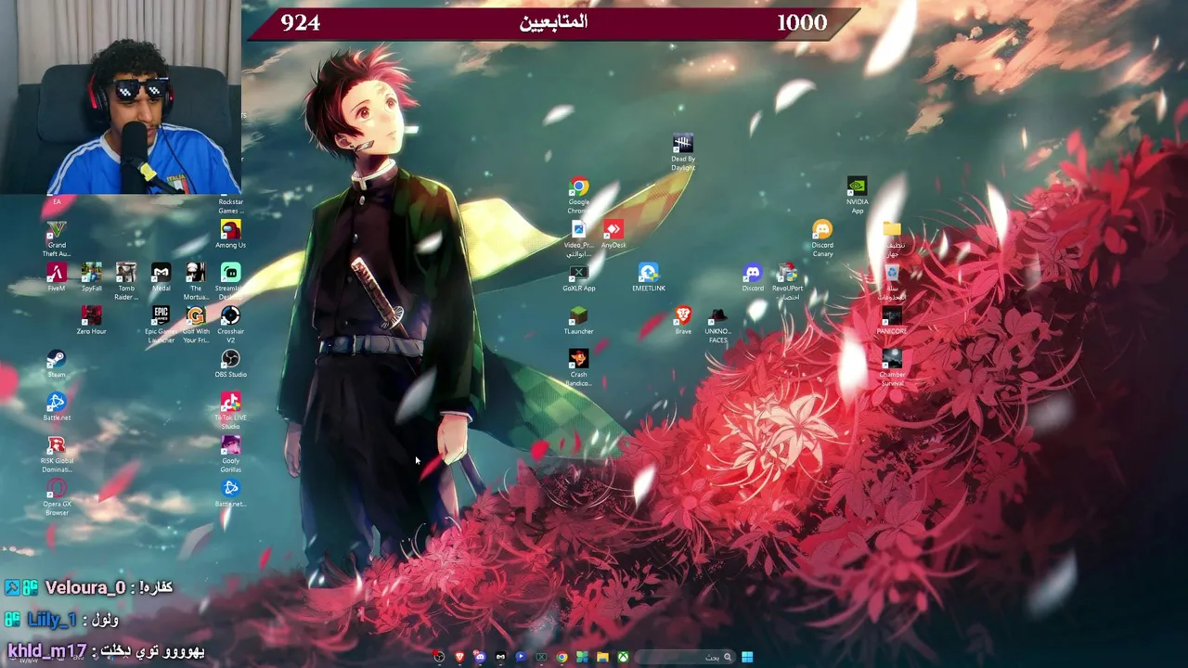Switch to Medal on the taskbar
This screenshot has width=1188, height=668.
(x=500, y=657)
